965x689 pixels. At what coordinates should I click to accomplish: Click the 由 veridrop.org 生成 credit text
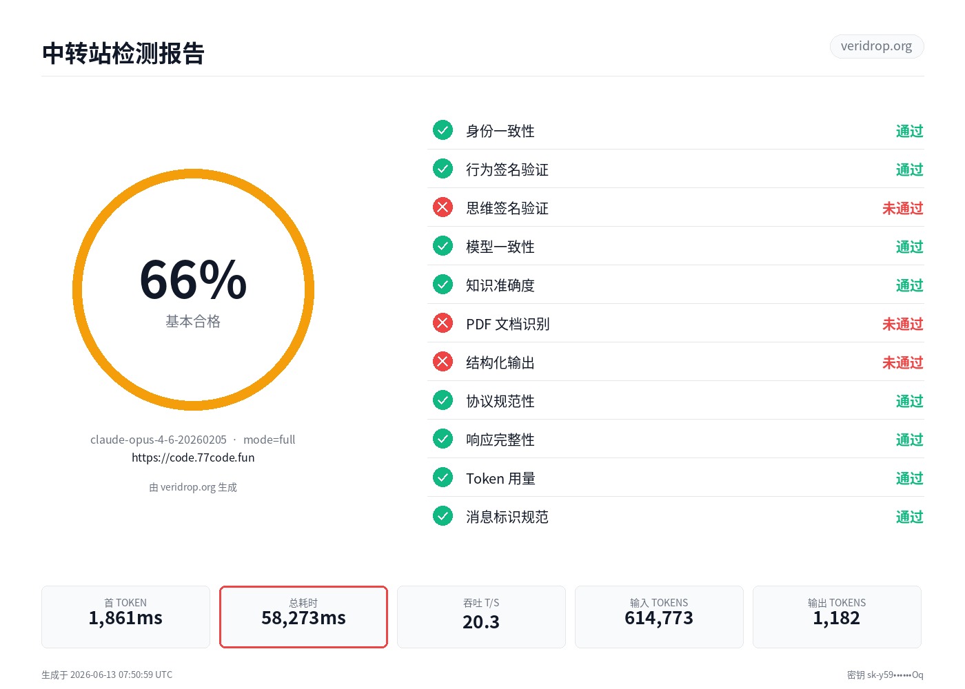193,487
